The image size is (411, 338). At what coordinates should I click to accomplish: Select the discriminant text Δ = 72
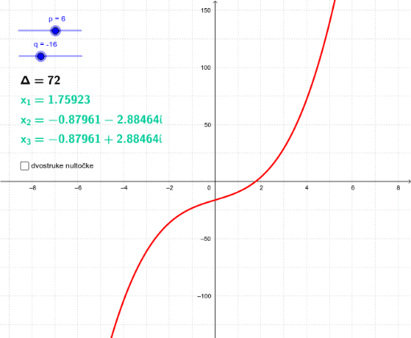click(40, 80)
